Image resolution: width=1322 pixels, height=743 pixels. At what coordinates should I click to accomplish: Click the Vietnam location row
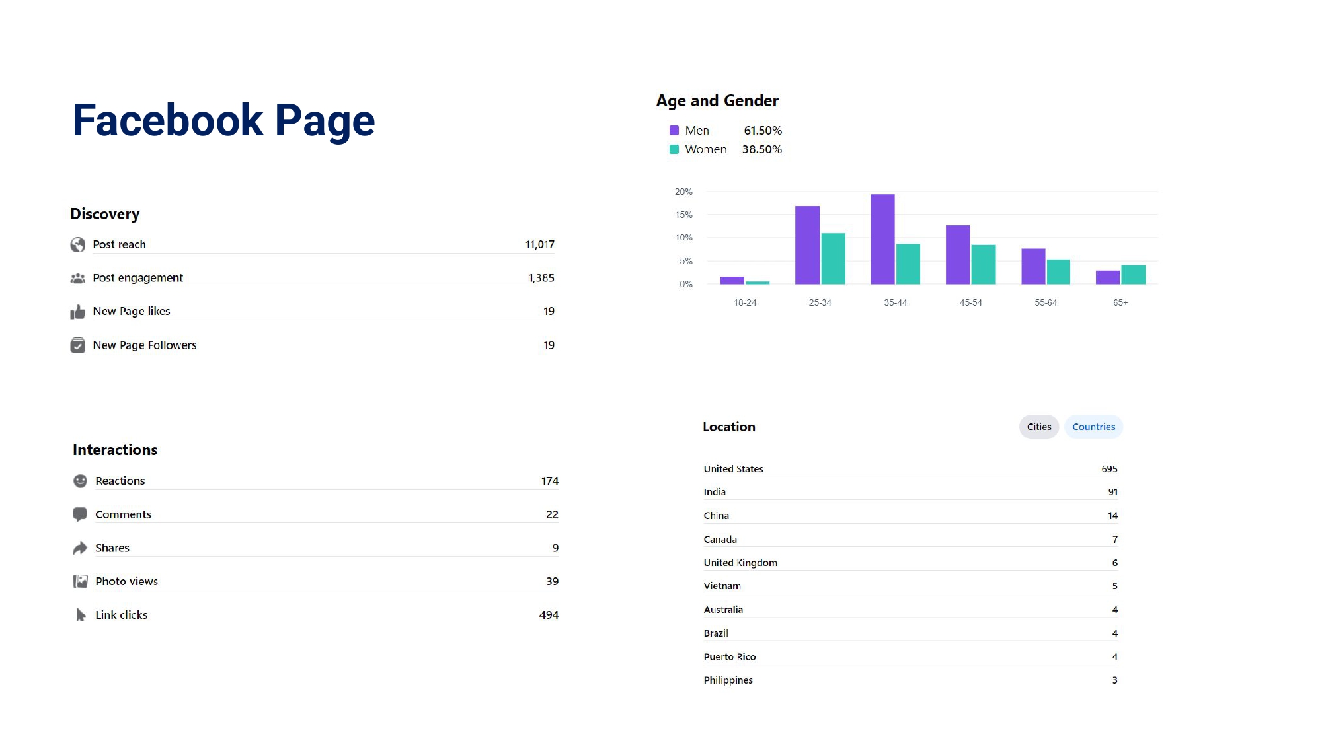pos(910,586)
